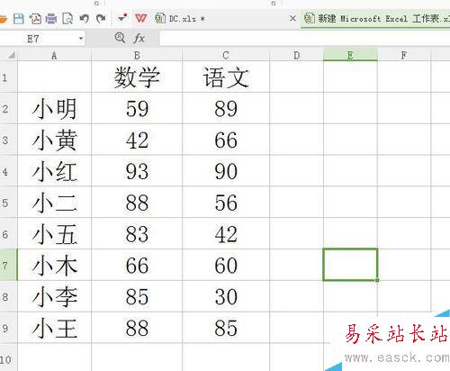Click 小黄's math score 42
450x371 pixels.
pos(137,140)
